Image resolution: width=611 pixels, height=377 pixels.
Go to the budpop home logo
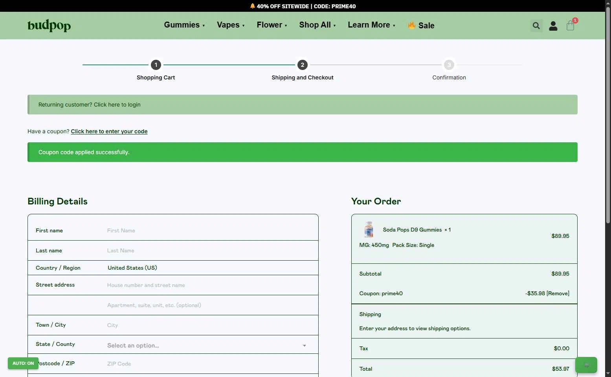(49, 26)
